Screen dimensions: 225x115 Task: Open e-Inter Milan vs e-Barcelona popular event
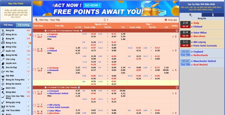pos(202,34)
